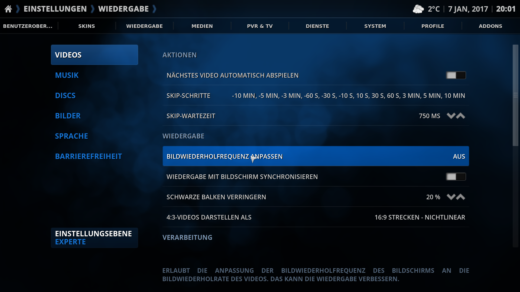Switch to the Dienste tab

(317, 26)
